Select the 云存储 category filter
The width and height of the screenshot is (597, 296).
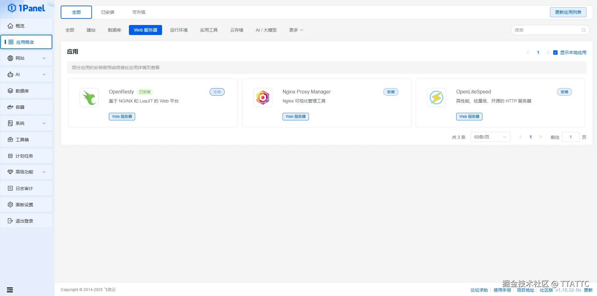click(x=237, y=30)
